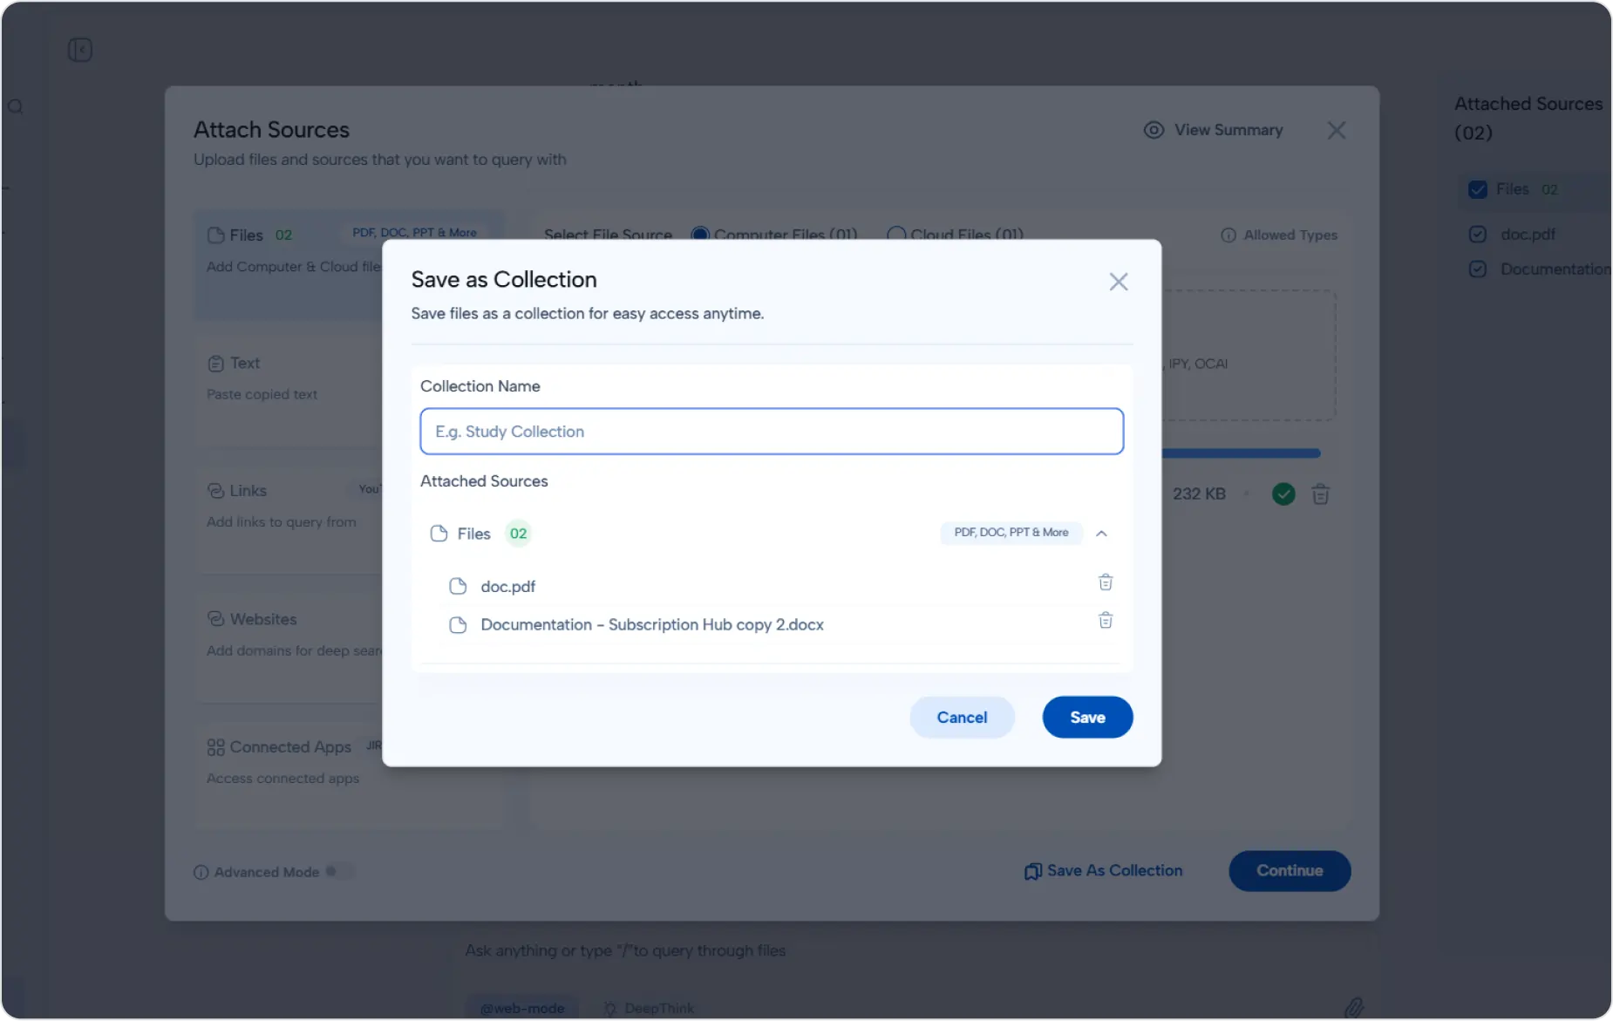Viewport: 1613px width, 1021px height.
Task: Click the search icon in left sidebar
Action: click(16, 107)
